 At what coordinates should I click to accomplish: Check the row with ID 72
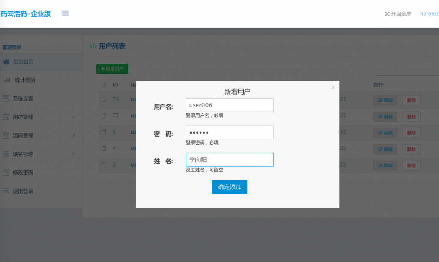click(x=104, y=116)
